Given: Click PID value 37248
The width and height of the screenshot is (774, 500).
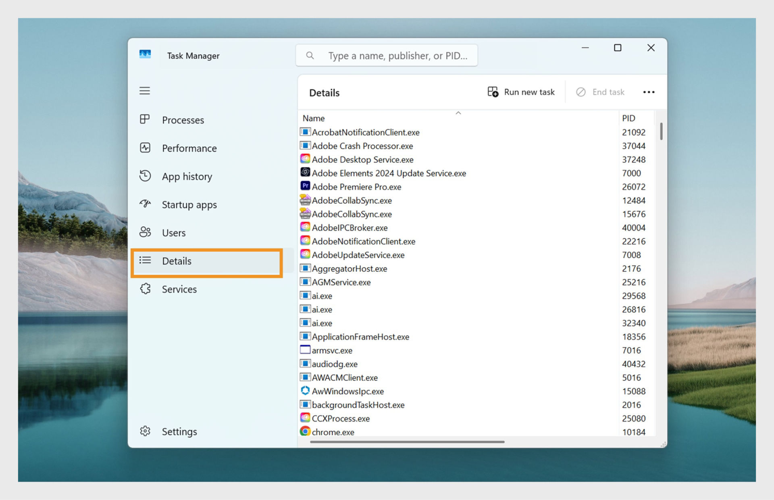Looking at the screenshot, I should [x=634, y=159].
